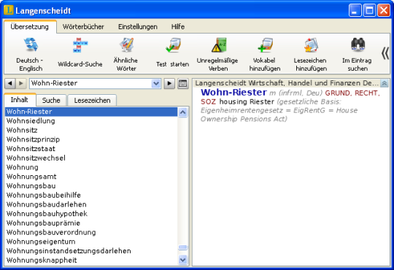Screen dimensions: 394x270
Task: Add a bookmark via Lesezeichen hinzufügen
Action: [x=311, y=55]
